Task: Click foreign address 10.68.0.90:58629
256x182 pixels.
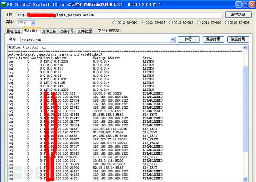Action: [108, 93]
